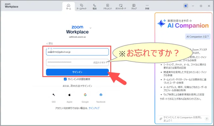Viewport: 214px width, 126px height.
Task: Click the サインイン button
Action: click(x=77, y=72)
